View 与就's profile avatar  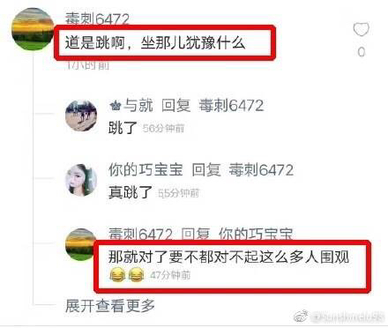point(81,116)
